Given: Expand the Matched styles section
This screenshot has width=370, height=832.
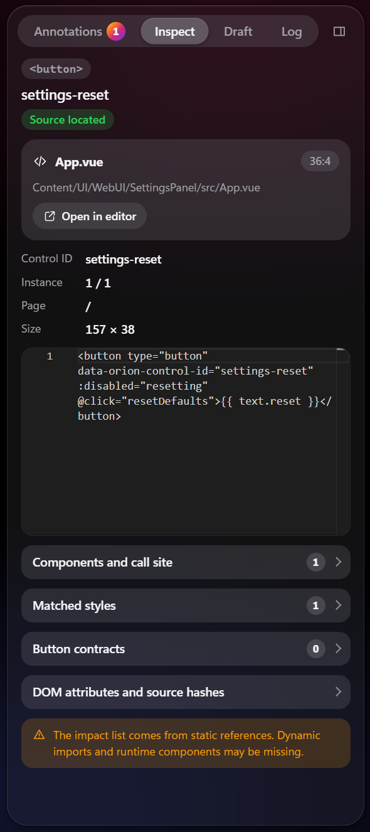Looking at the screenshot, I should (x=186, y=605).
